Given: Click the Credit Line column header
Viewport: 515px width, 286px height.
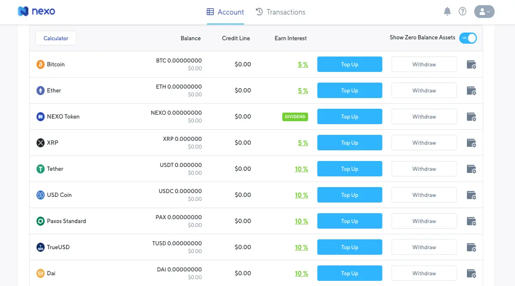Looking at the screenshot, I should pos(236,38).
